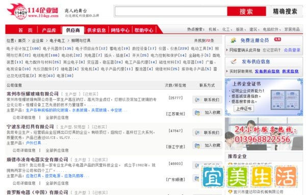
Task: Click product link 生产各种规格的钢化玻璃
Action: click(47, 110)
